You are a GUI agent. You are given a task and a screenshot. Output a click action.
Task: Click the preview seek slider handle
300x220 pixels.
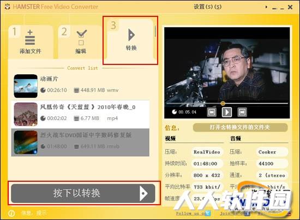[x=223, y=103]
